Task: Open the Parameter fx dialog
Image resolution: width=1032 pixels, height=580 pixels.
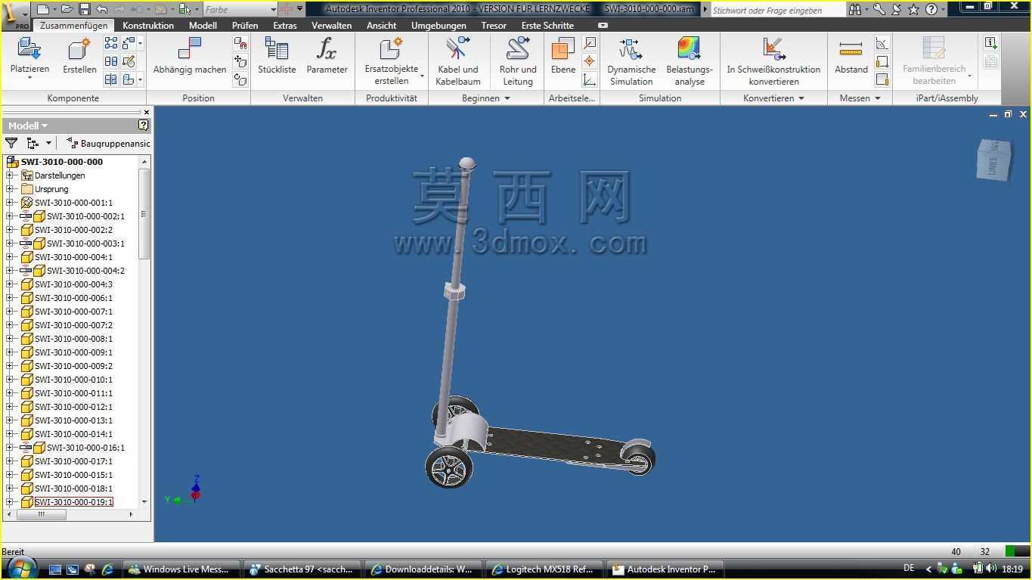Action: click(327, 56)
